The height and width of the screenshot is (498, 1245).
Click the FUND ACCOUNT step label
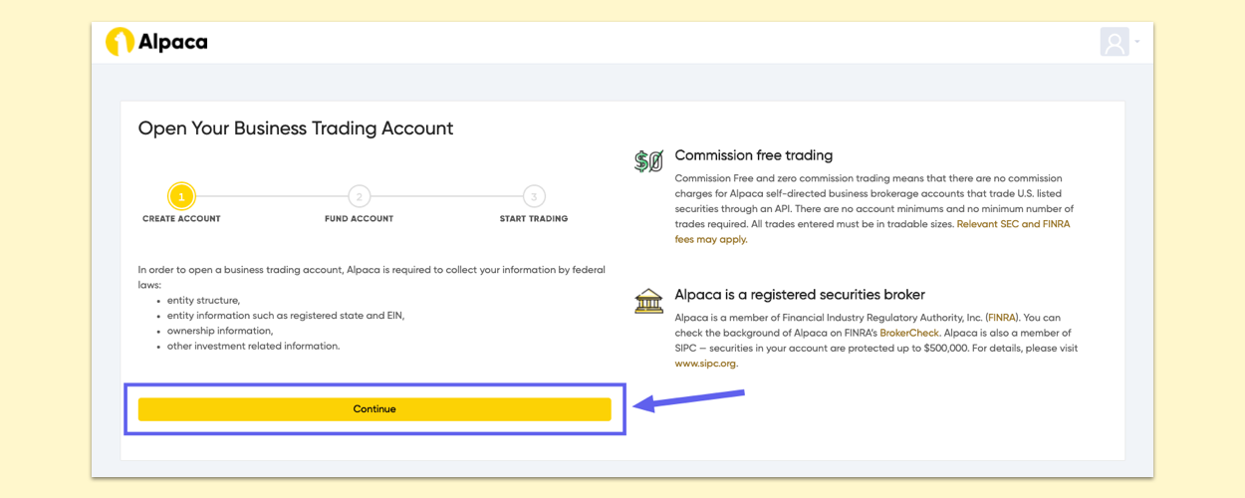click(x=359, y=219)
